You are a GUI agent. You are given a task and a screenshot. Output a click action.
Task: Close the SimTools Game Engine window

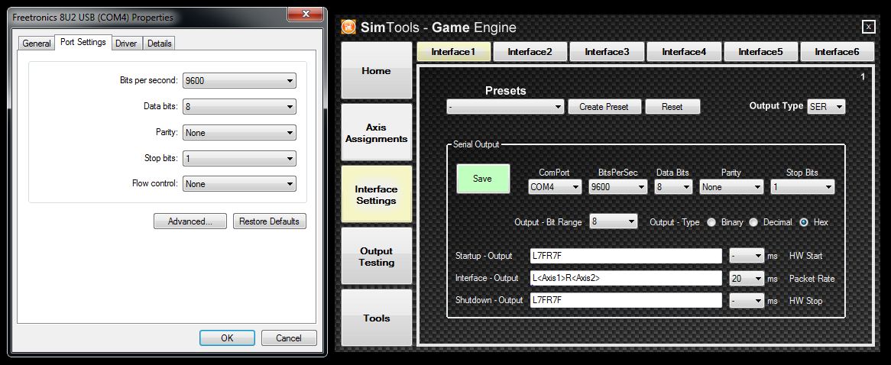[x=868, y=27]
